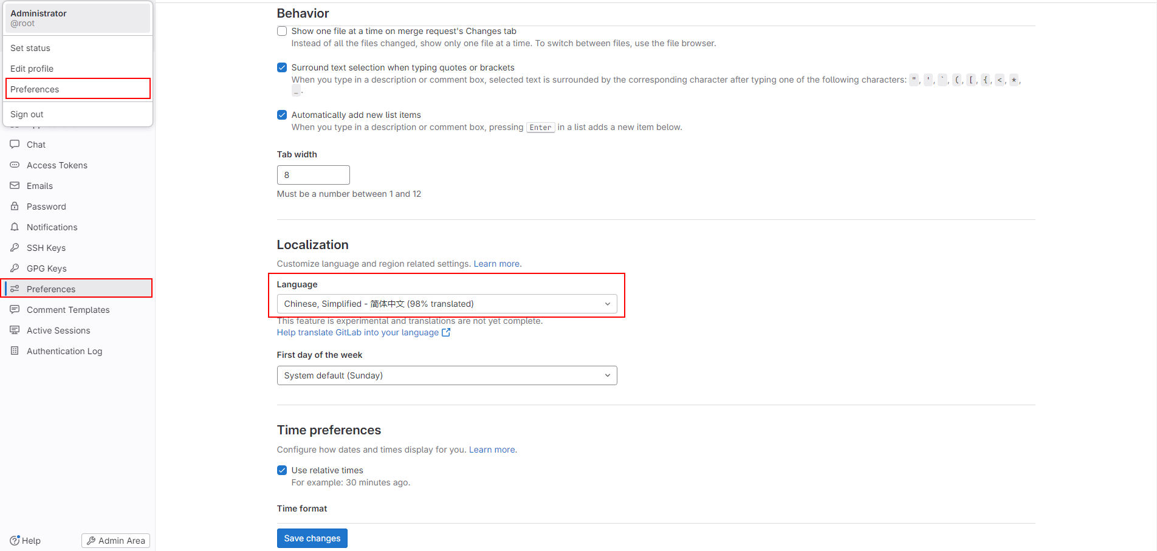Image resolution: width=1157 pixels, height=551 pixels.
Task: Disable Automatically add new list items
Action: (282, 115)
